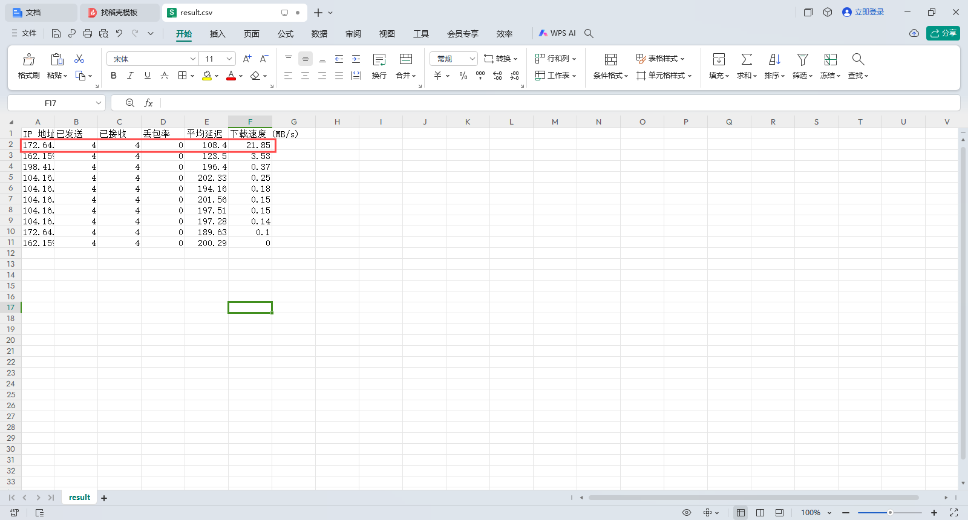This screenshot has height=520, width=968.
Task: Click the Format Painter (格式刷) icon
Action: (x=28, y=59)
